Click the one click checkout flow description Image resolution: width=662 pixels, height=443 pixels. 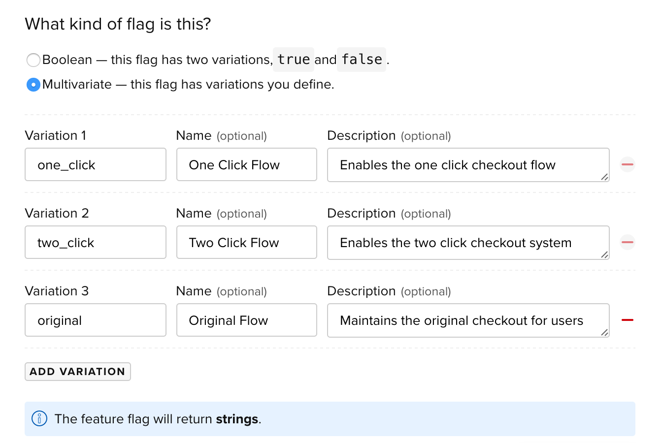click(468, 165)
